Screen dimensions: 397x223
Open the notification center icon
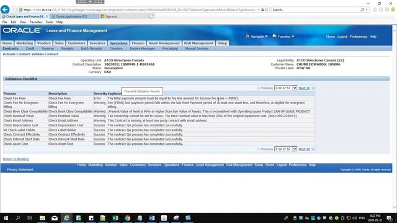coord(389,218)
